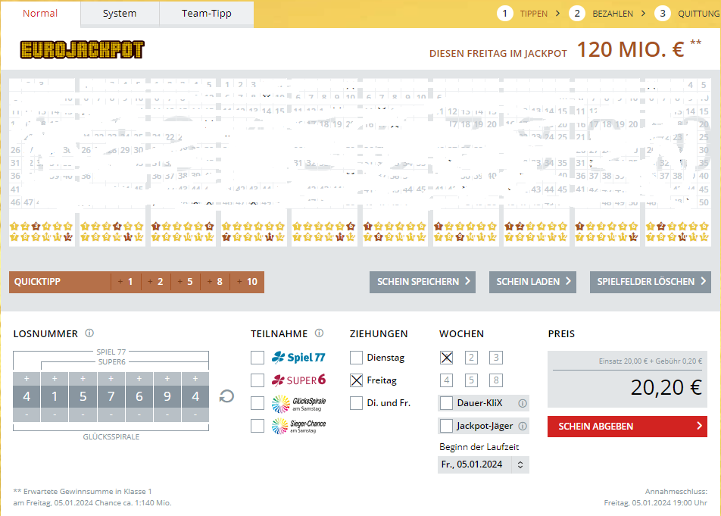Decrease Losnummer digit 7 with minus
Viewport: 721px width, 516px height.
point(111,414)
